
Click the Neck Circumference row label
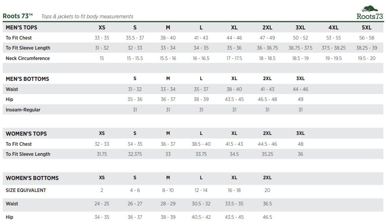coord(28,58)
